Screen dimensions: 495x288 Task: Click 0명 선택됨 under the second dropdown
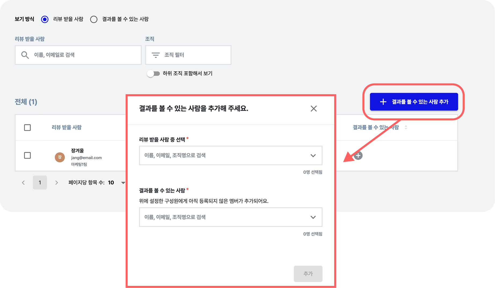[x=313, y=234]
